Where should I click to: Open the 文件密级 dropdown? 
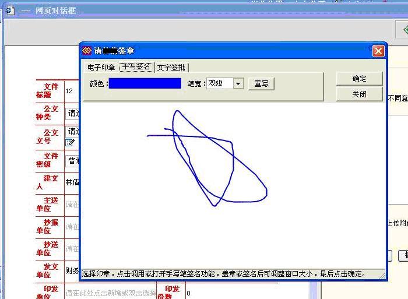tap(72, 160)
